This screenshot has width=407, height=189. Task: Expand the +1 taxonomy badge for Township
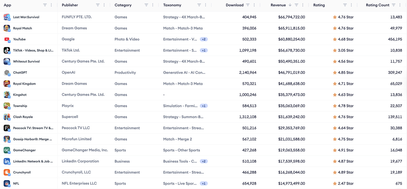pyautogui.click(x=204, y=106)
